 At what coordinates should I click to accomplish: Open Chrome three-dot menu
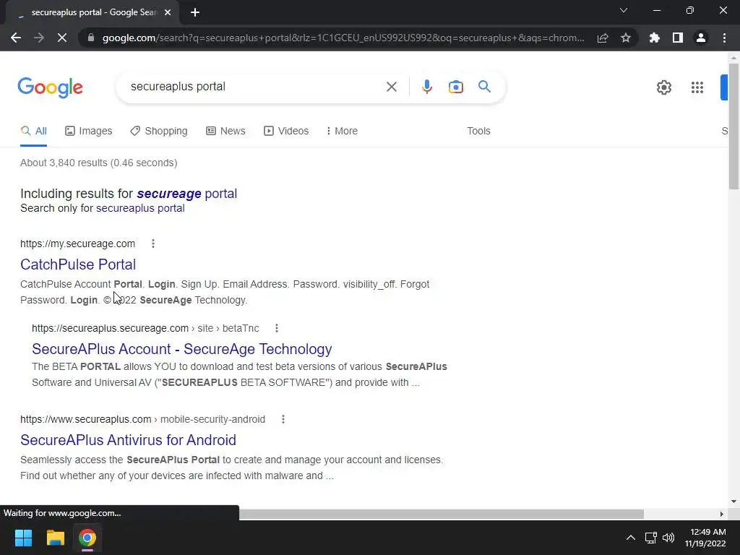724,38
